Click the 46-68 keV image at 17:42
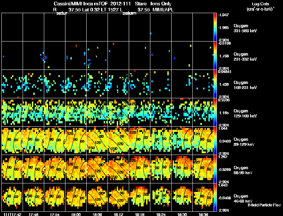Image resolution: width=283 pixels, height=216 pixels. click(12, 197)
